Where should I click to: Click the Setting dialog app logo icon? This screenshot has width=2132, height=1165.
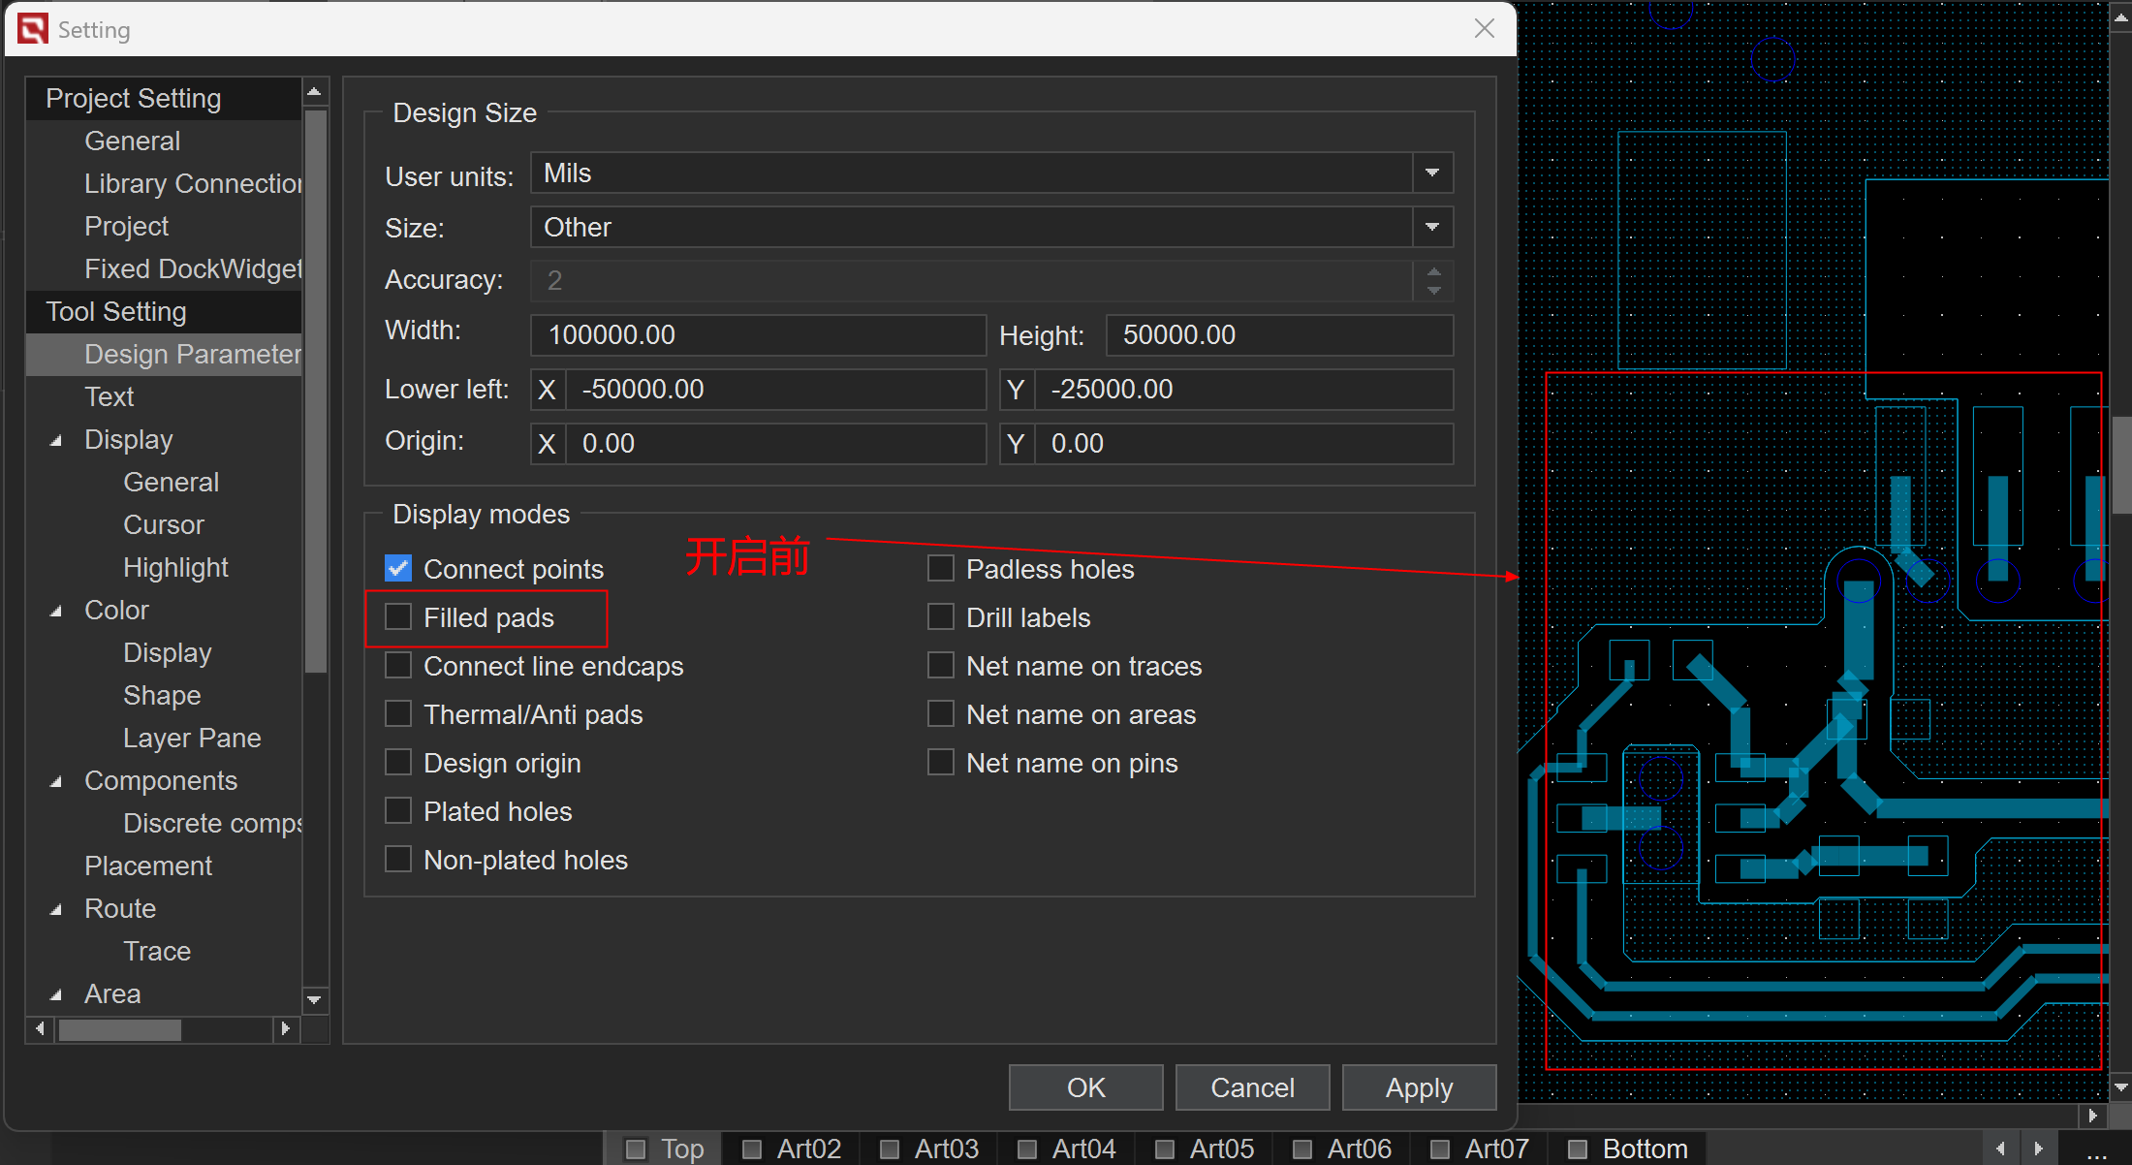pos(32,29)
